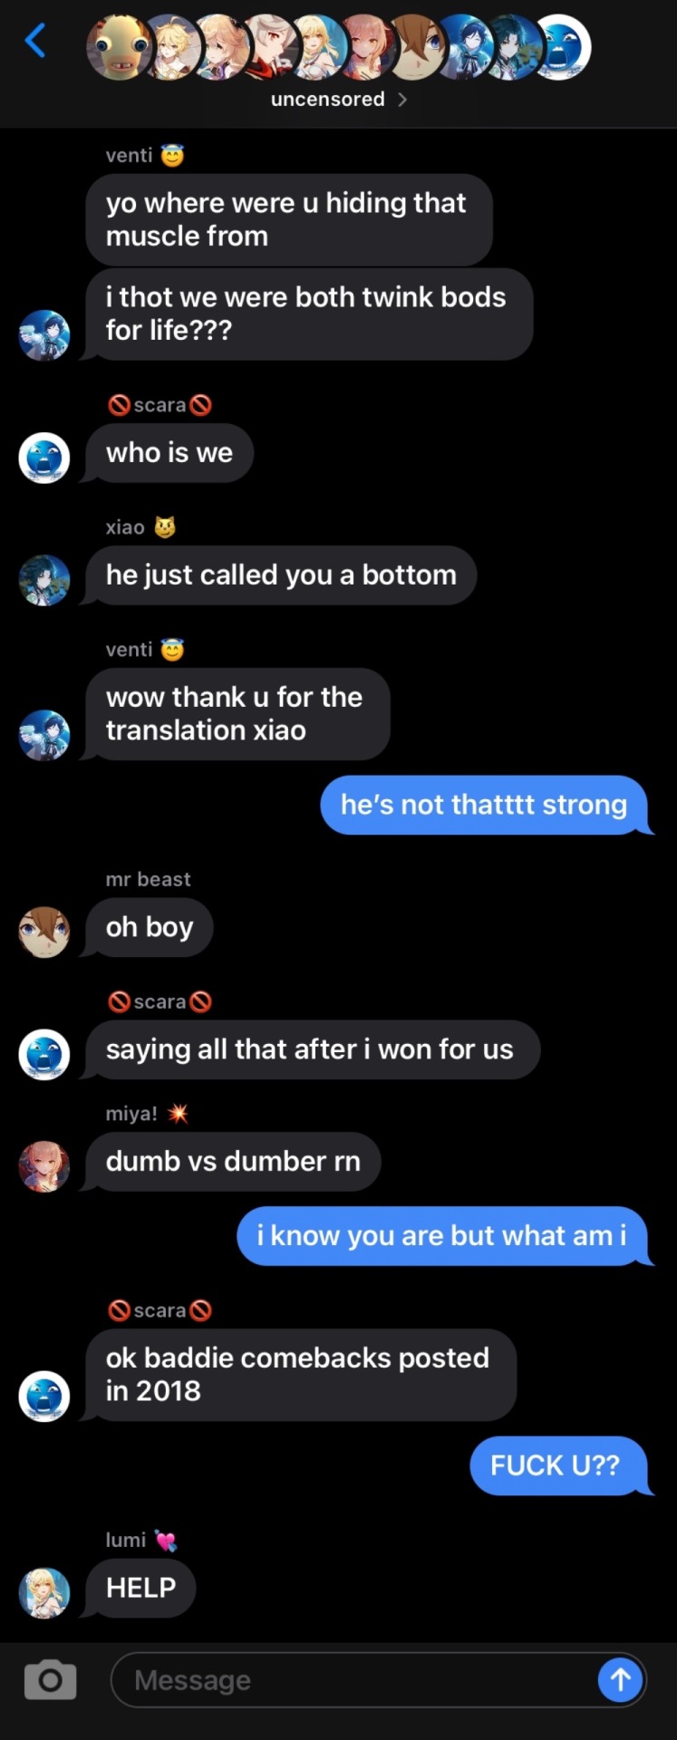Image resolution: width=677 pixels, height=1740 pixels.
Task: Expand group details chevron next to 'uncensored'
Action: click(402, 100)
